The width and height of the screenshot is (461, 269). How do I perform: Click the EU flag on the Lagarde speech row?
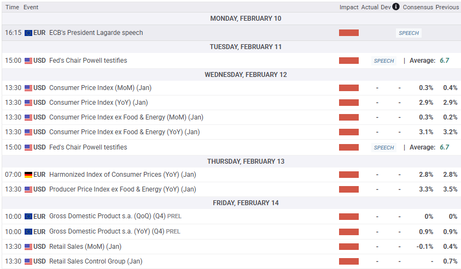coord(28,33)
